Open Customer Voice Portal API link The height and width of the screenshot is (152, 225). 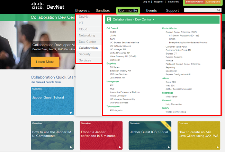tap(178, 50)
